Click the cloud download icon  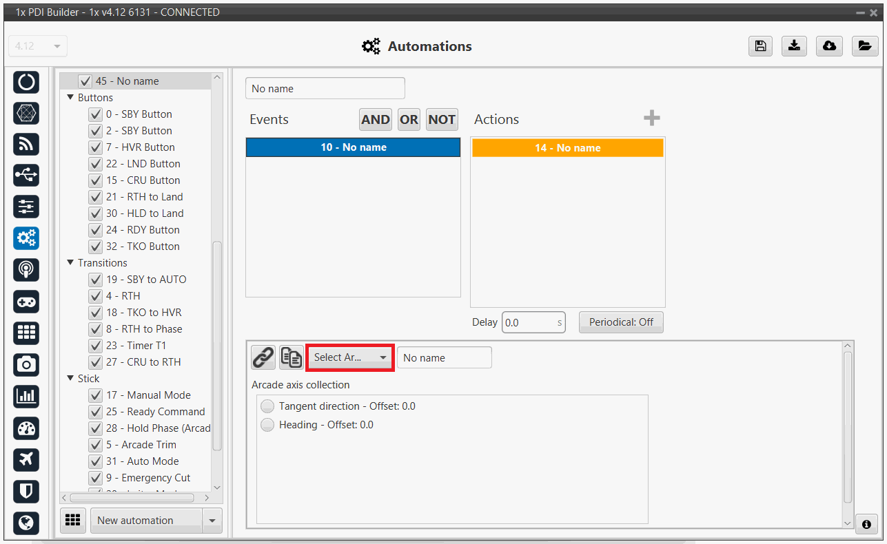pos(829,46)
